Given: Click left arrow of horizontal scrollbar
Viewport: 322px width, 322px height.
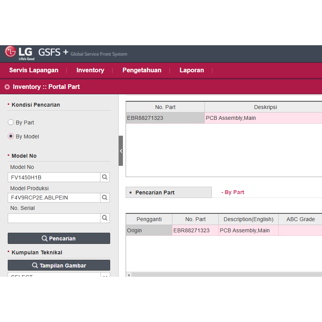Looking at the screenshot, I should (129, 275).
